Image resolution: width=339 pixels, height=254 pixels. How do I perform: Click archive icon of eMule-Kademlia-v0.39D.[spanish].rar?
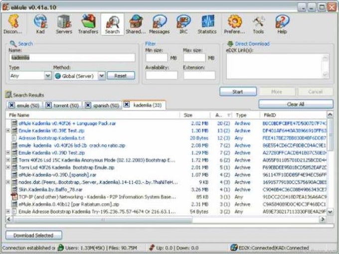coord(14,175)
